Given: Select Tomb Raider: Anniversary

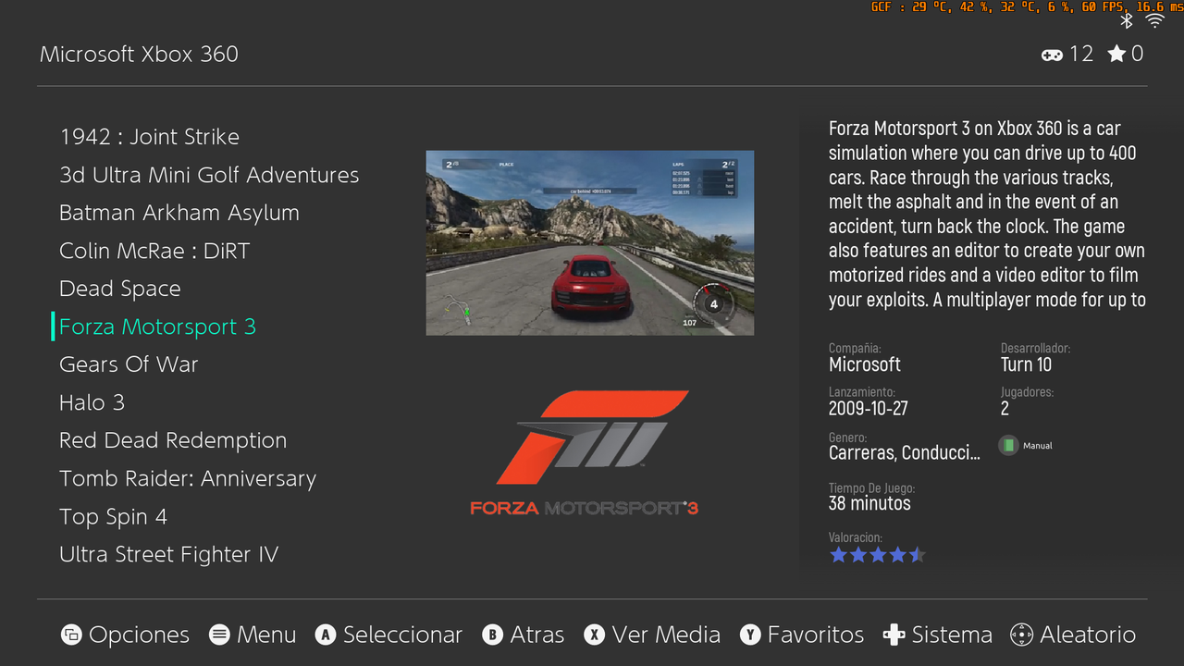Looking at the screenshot, I should 188,478.
